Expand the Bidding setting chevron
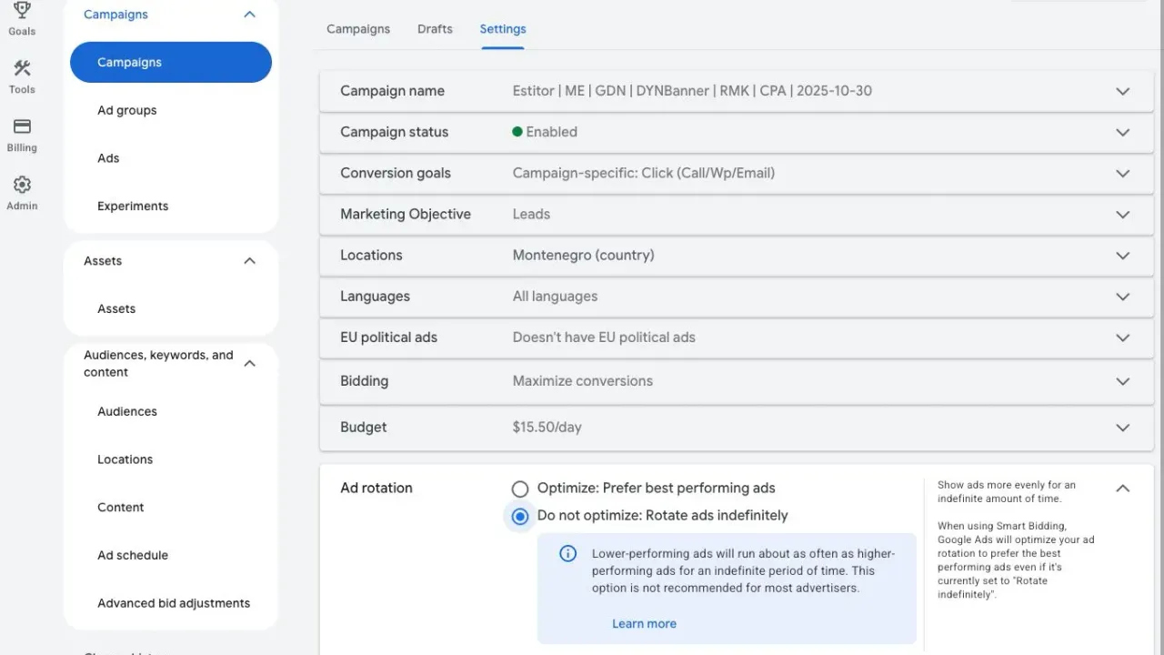 [1122, 381]
